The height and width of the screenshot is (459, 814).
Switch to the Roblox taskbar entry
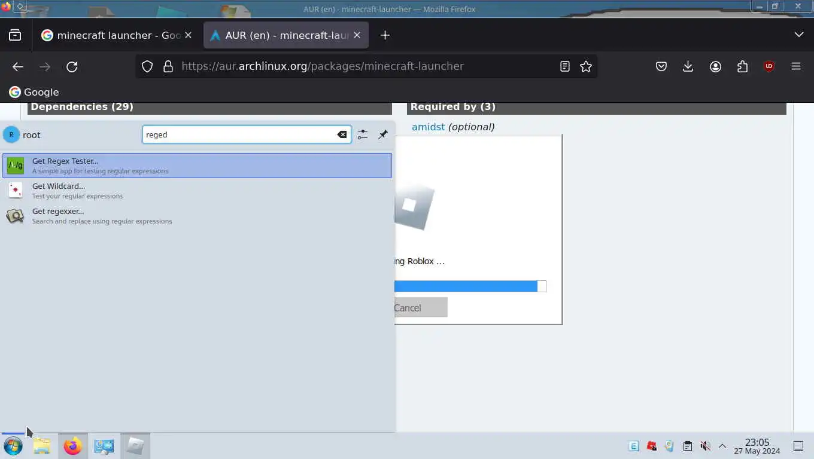[x=135, y=446]
